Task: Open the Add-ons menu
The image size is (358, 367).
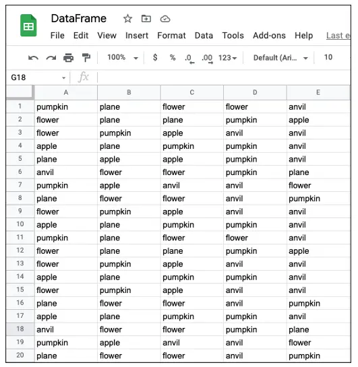Action: [x=269, y=36]
